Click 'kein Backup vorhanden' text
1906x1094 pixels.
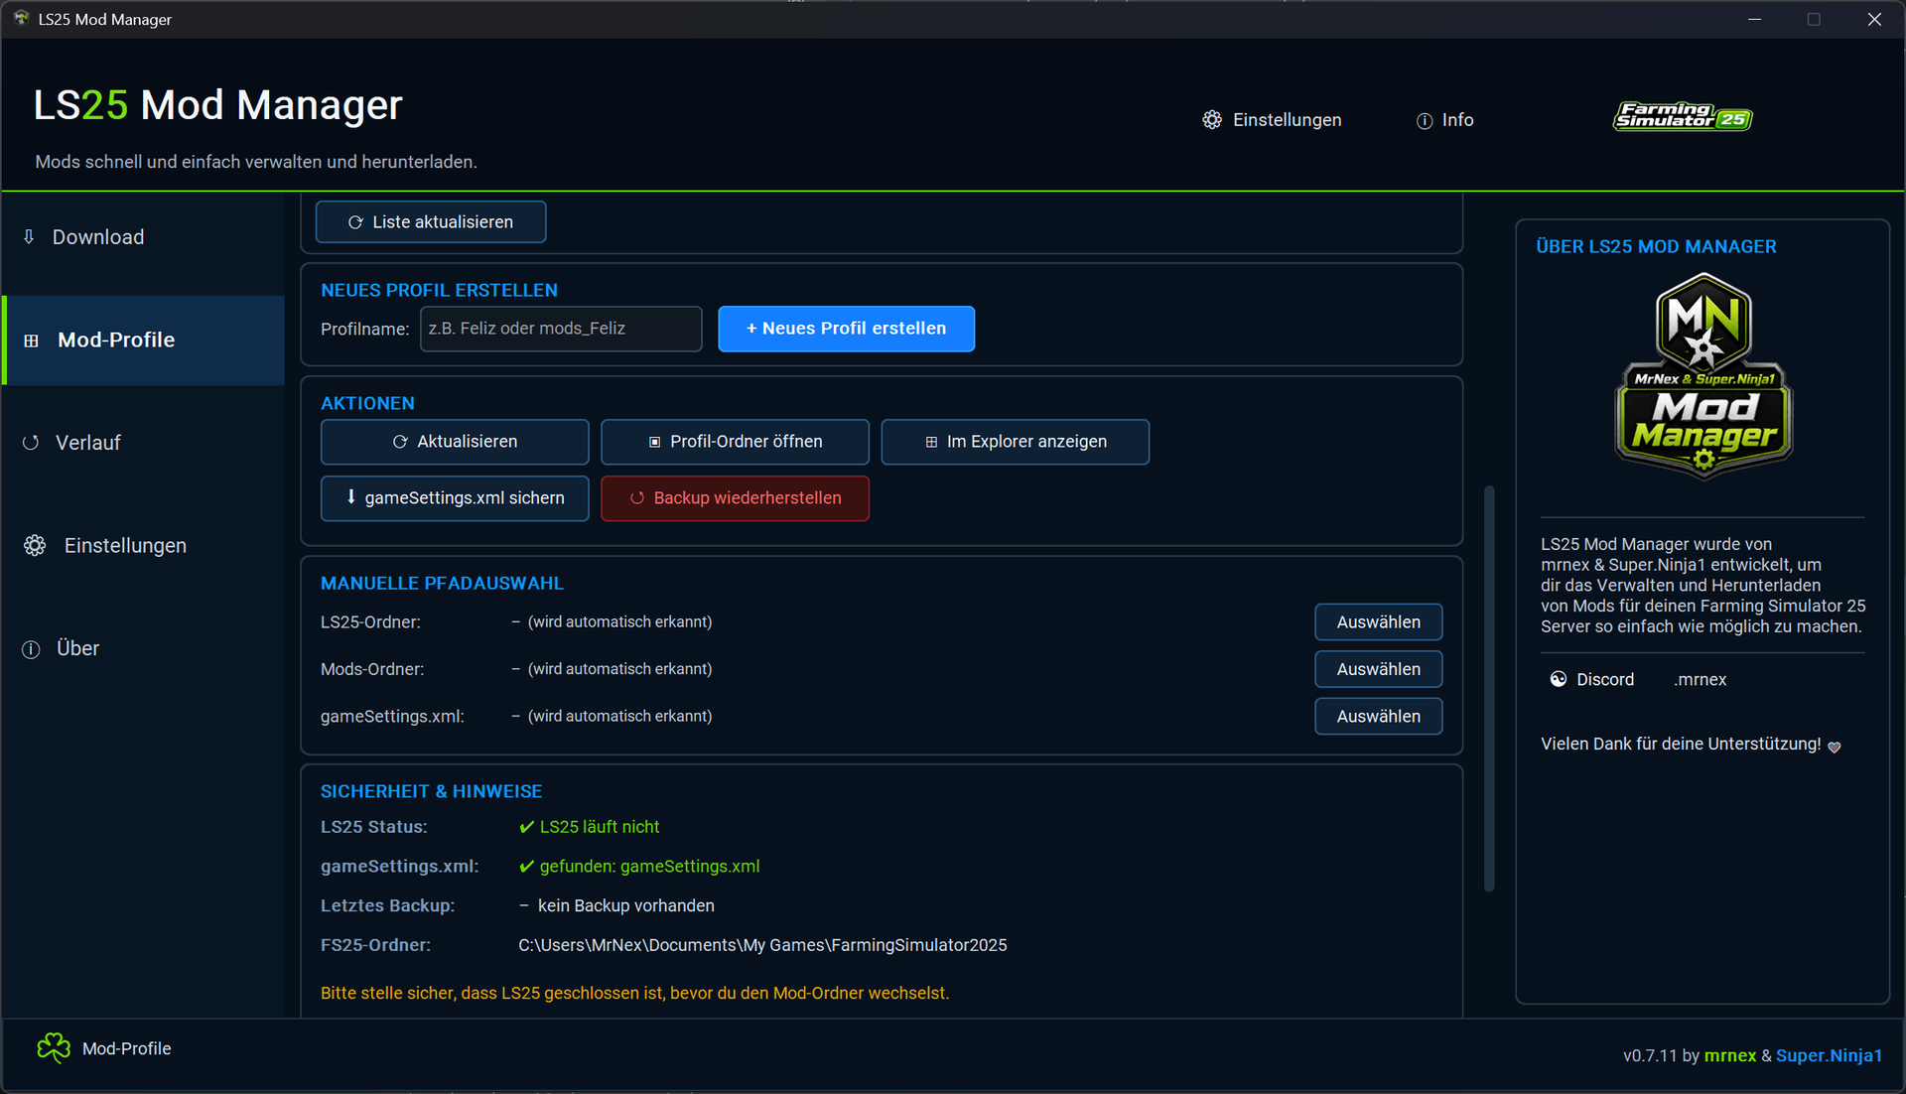tap(626, 906)
